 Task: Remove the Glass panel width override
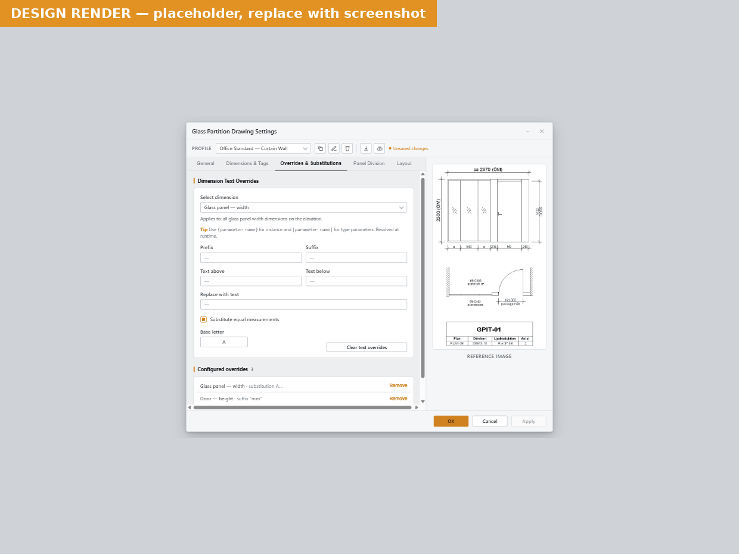398,385
